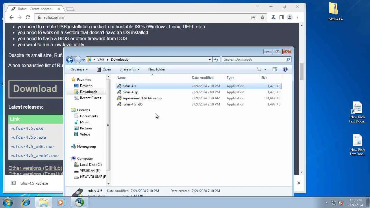Open Internet Explorer from taskbar
Image resolution: width=370 pixels, height=208 pixels.
[x=26, y=202]
